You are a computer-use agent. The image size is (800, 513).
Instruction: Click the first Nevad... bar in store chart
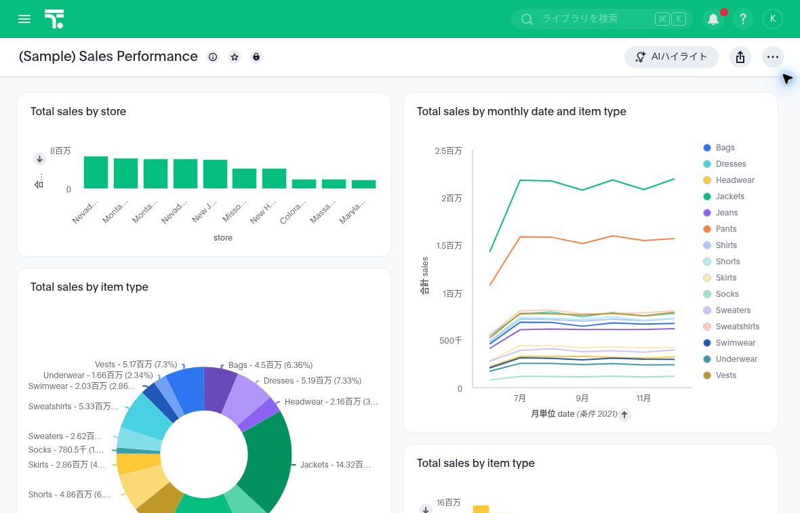(x=96, y=172)
